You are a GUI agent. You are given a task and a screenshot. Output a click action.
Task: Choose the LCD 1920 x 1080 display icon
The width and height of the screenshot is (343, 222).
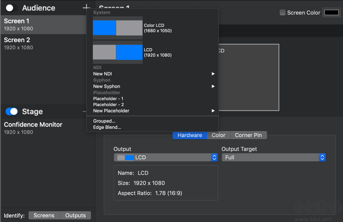[118, 52]
